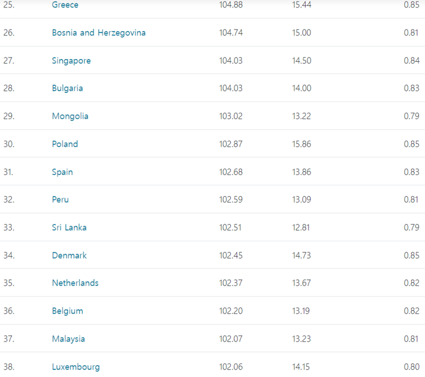Click Denmark's 14.73 value cell
This screenshot has width=425, height=377.
(301, 255)
